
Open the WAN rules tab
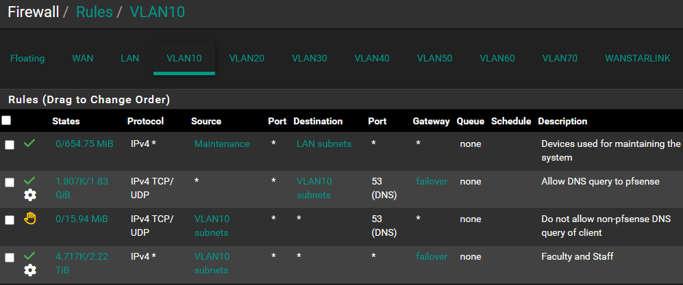coord(82,58)
